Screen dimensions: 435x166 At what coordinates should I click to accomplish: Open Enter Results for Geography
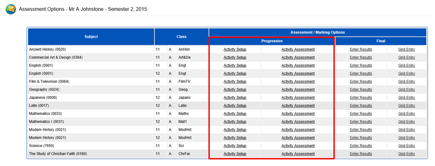[361, 90]
